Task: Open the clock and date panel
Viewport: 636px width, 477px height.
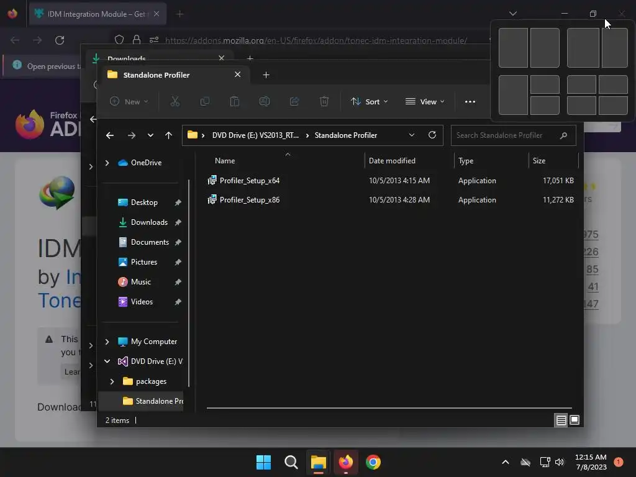Action: pyautogui.click(x=591, y=462)
